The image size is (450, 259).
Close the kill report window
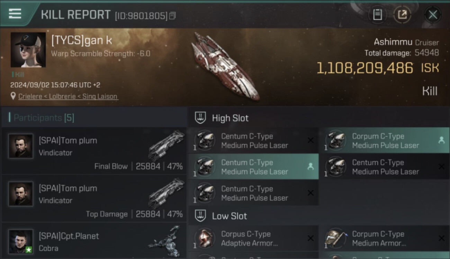[x=433, y=15]
